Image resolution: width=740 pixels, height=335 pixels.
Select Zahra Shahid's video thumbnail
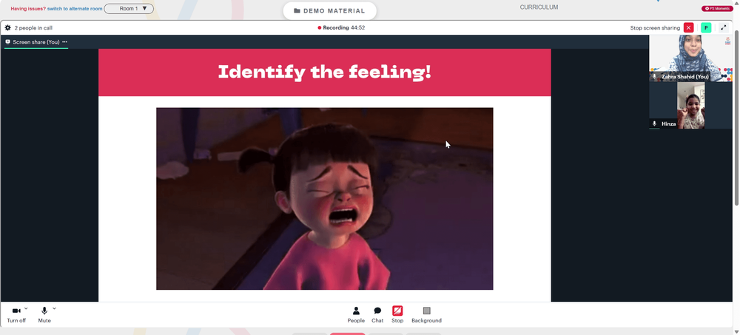coord(690,58)
